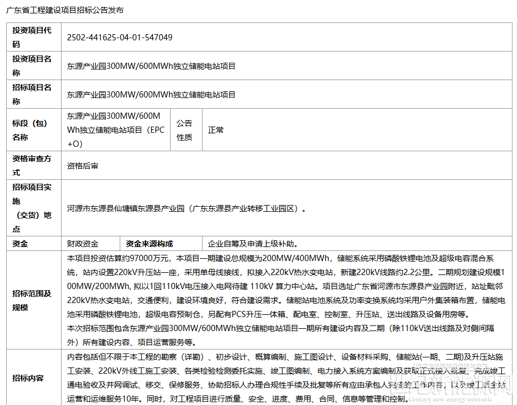
Task: Select the 招标范围及规模 label cell
Action: coord(32,300)
